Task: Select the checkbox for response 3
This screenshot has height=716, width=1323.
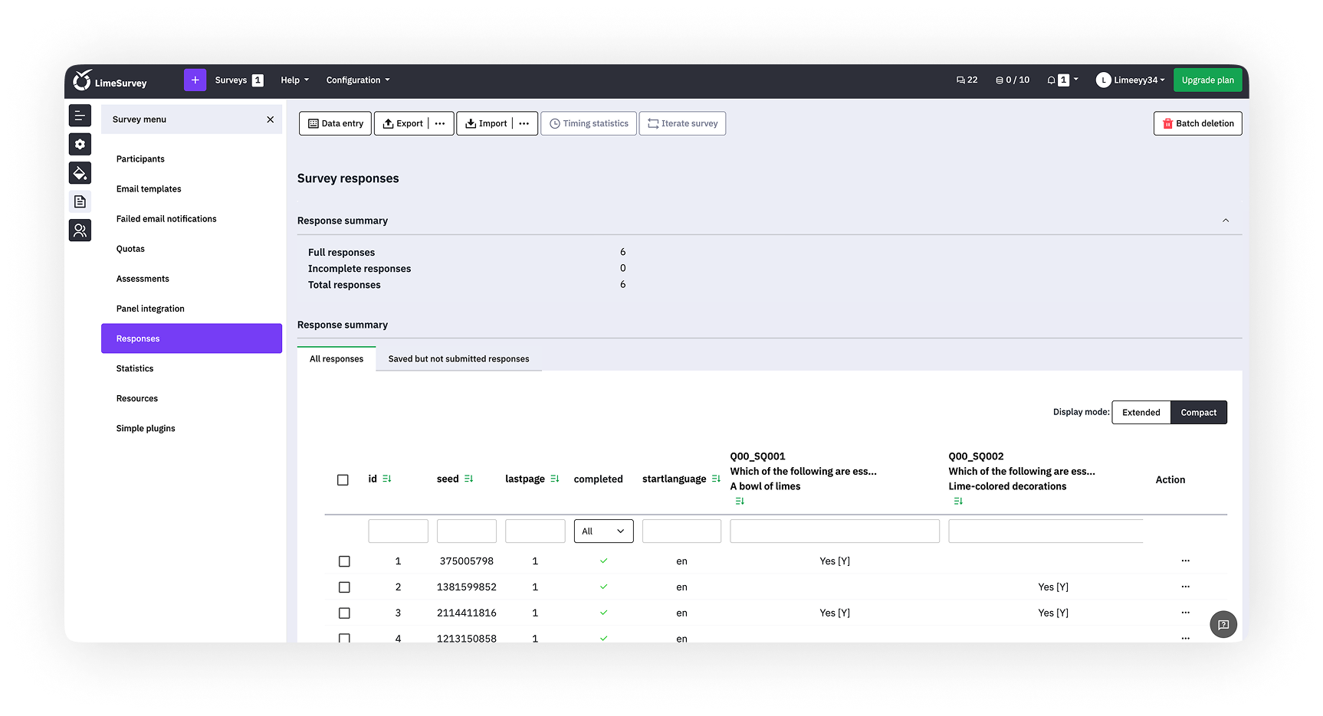Action: 344,613
